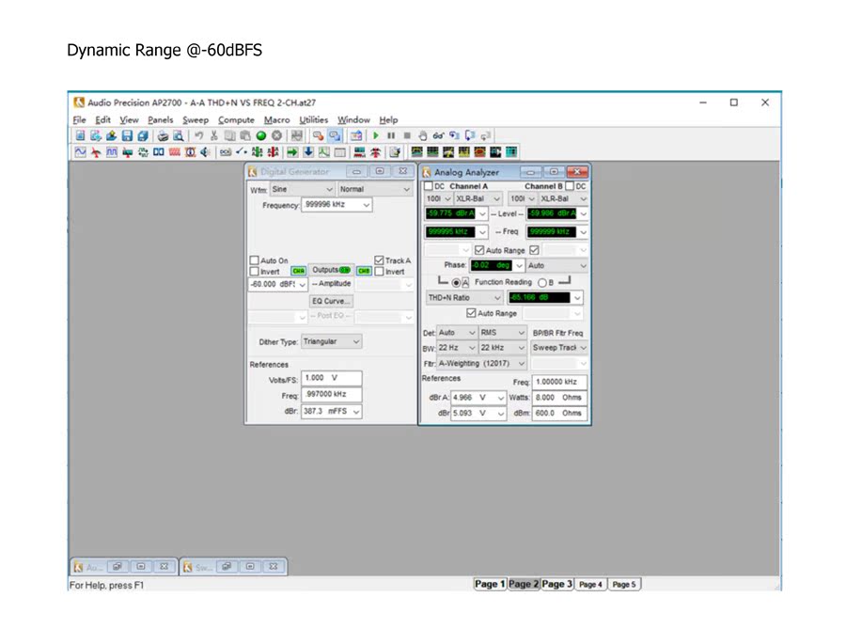This screenshot has width=846, height=629.
Task: Switch to Page 1 tab
Action: pyautogui.click(x=490, y=584)
